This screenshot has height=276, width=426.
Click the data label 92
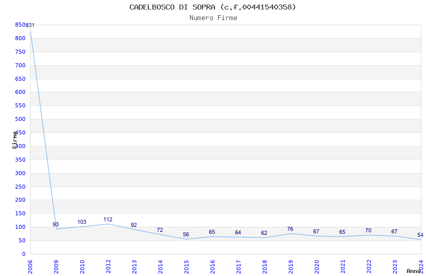tap(134, 225)
